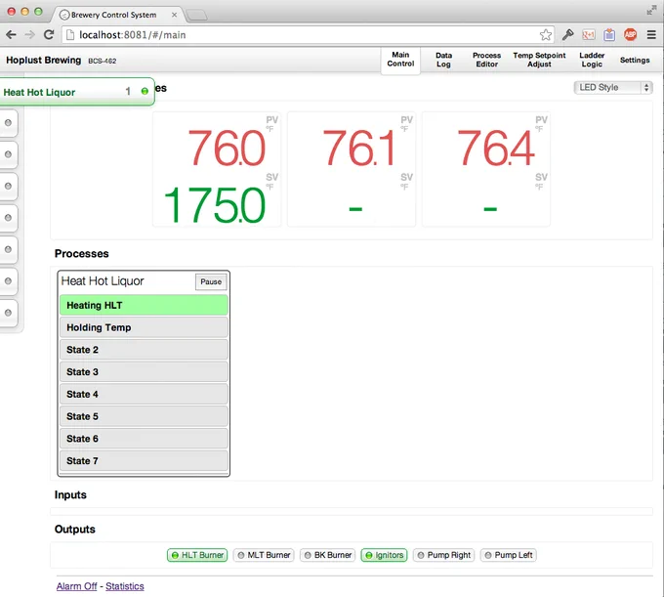Reload the page with the refresh icon
Screen dimensions: 664x597
(x=49, y=35)
